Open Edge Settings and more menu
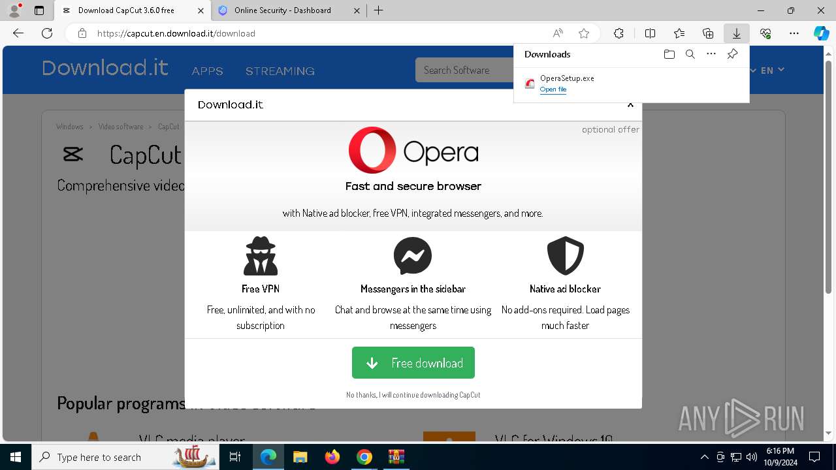 click(794, 33)
